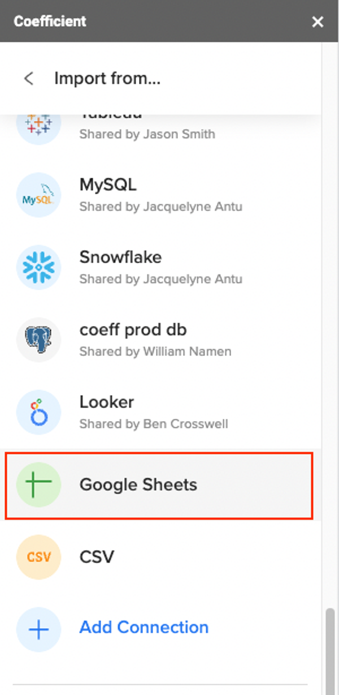
Task: Click the Import from... heading
Action: pos(108,79)
